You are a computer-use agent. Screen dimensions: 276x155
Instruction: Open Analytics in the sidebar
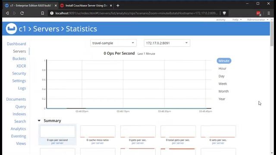[x=18, y=129]
